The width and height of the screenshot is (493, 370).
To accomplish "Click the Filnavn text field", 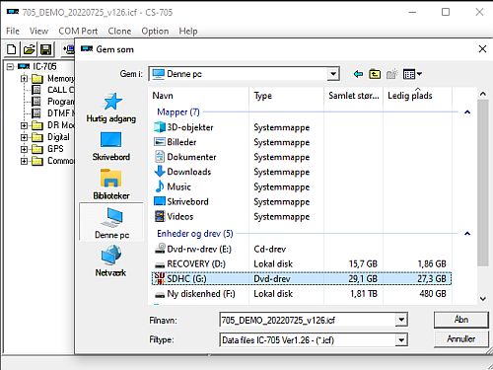I will coord(308,320).
